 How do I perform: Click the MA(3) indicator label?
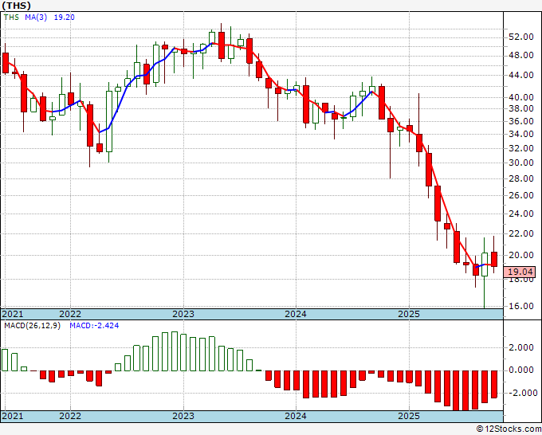click(36, 18)
